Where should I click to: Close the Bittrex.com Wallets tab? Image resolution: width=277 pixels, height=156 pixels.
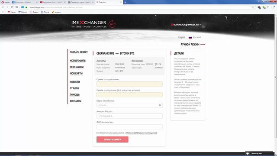pos(37,2)
